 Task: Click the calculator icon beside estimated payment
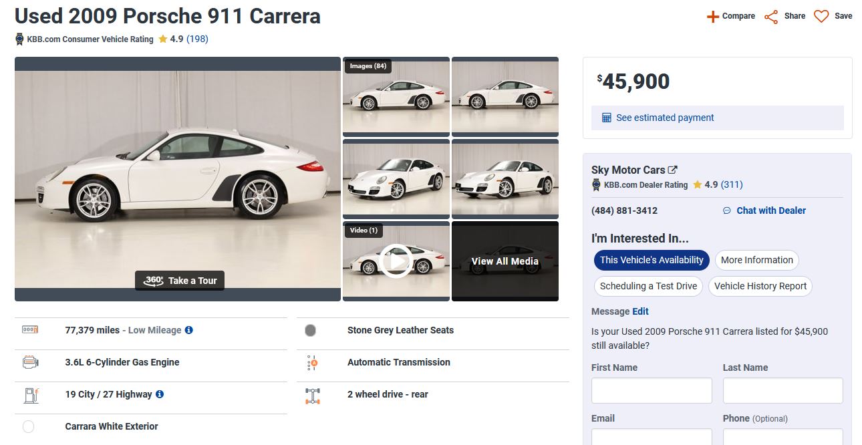pos(607,118)
